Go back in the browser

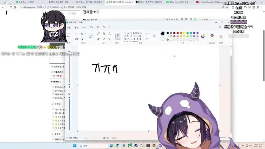(3, 7)
